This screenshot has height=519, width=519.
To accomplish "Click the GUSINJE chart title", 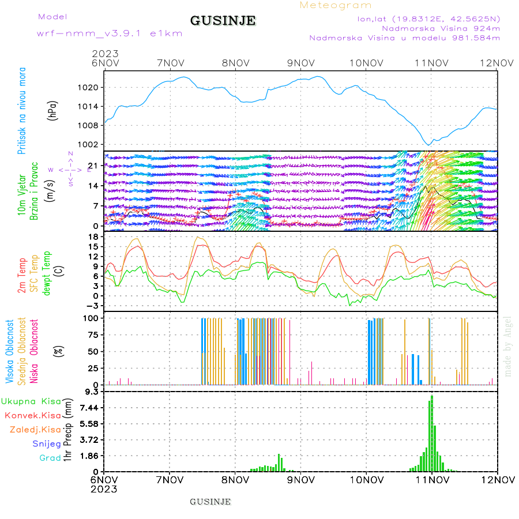I will 223,21.
